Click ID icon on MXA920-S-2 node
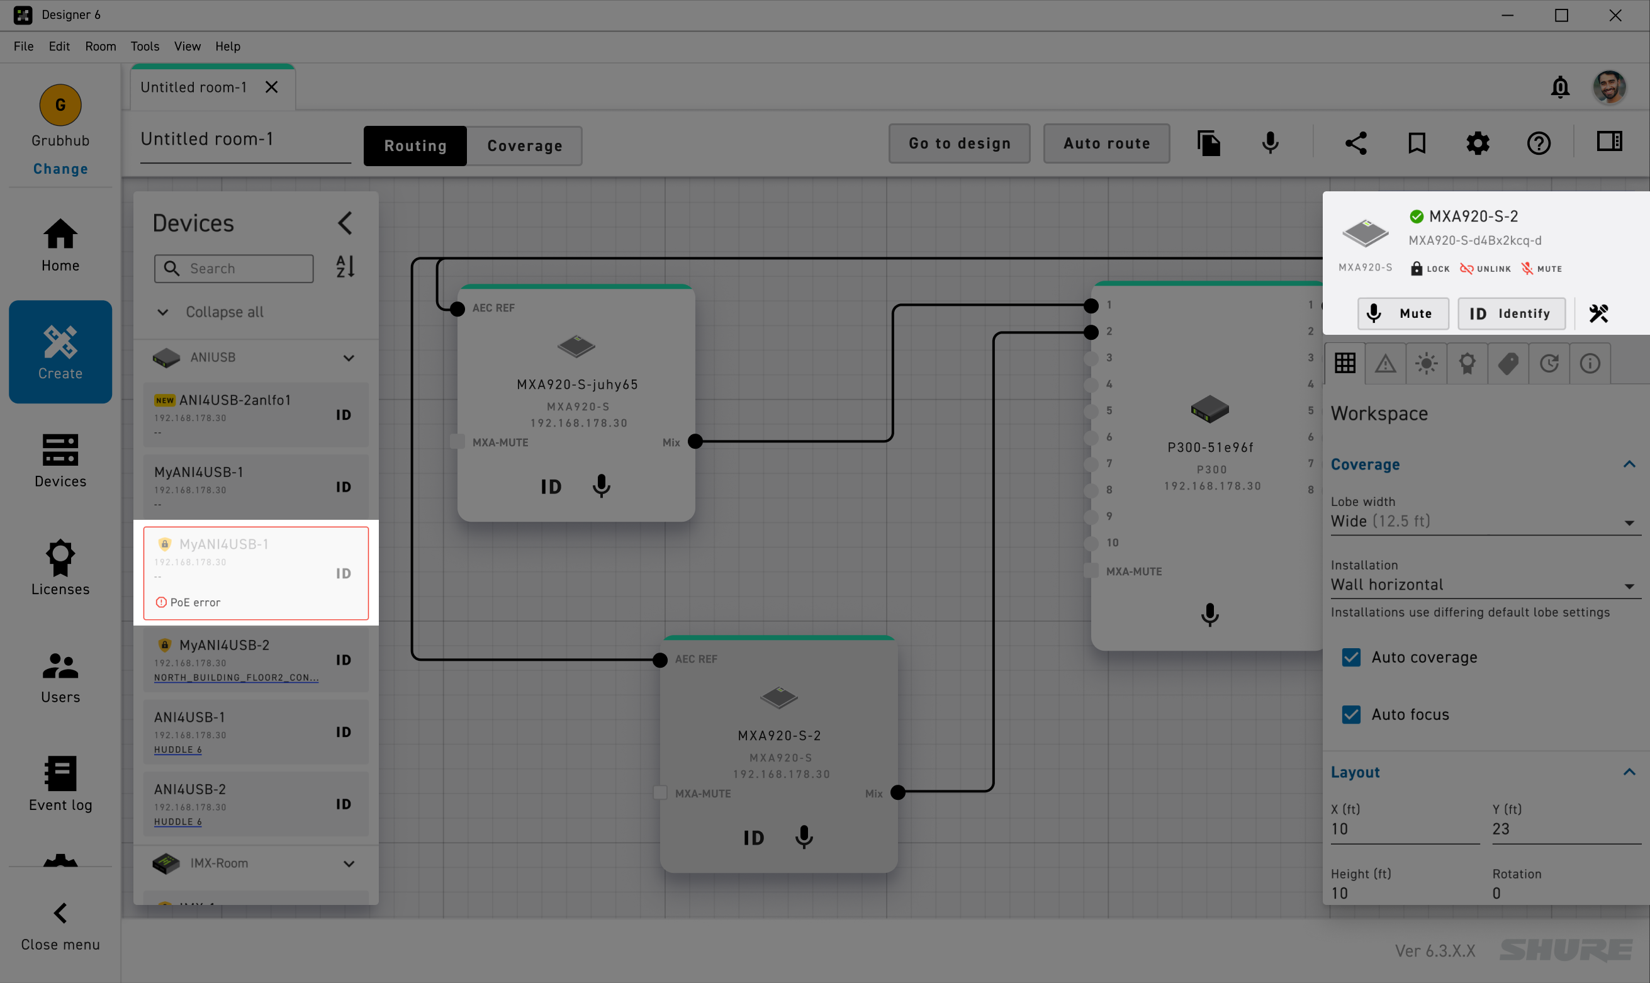1650x983 pixels. pos(754,838)
